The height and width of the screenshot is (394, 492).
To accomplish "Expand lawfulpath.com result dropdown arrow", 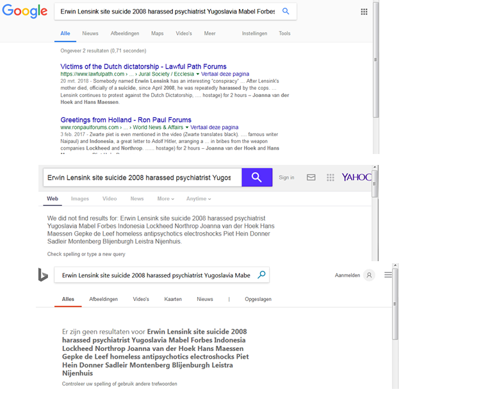I will point(198,74).
